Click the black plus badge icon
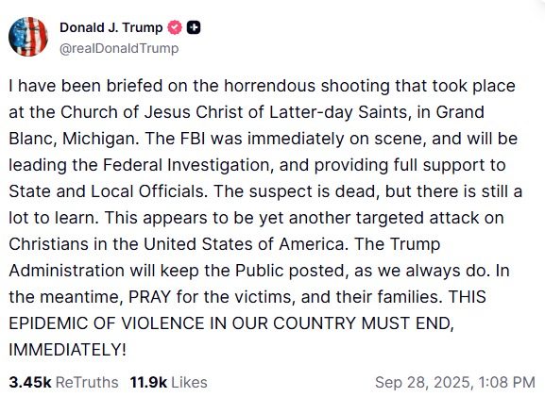The width and height of the screenshot is (545, 397). (x=194, y=27)
